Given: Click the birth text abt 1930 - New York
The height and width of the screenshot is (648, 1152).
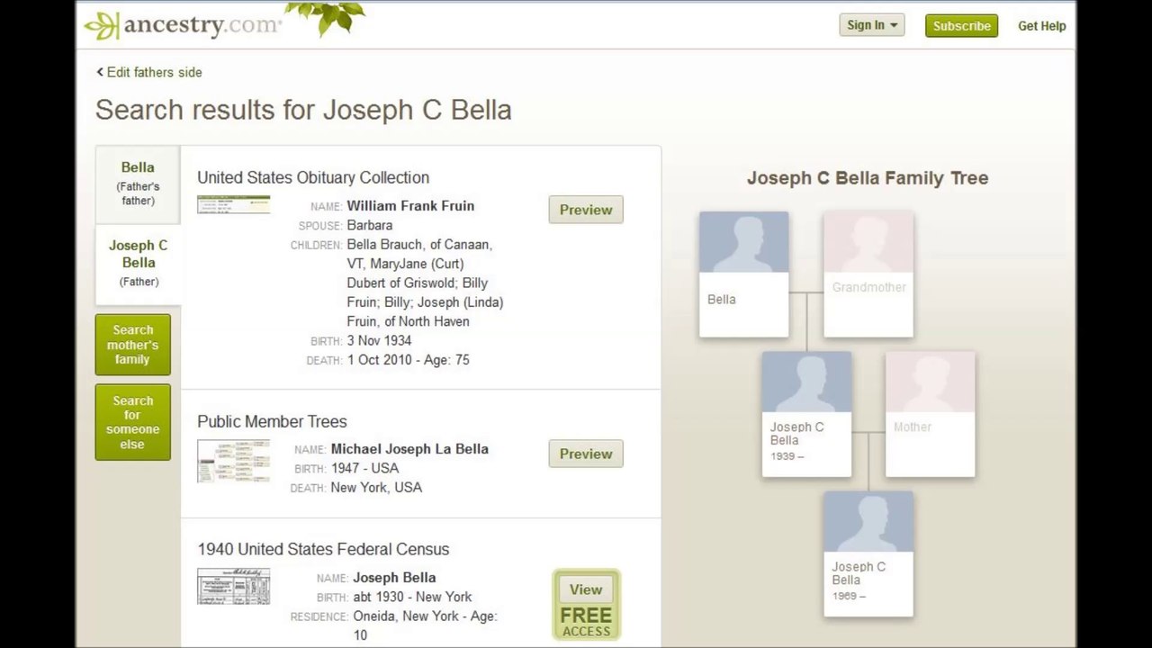Looking at the screenshot, I should 412,597.
